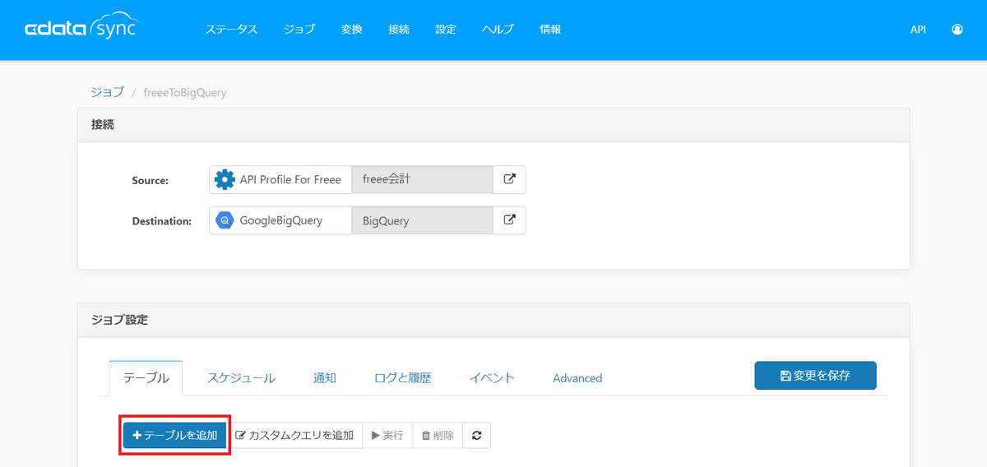Image resolution: width=987 pixels, height=467 pixels.
Task: Switch to the 通知 tab
Action: (325, 378)
